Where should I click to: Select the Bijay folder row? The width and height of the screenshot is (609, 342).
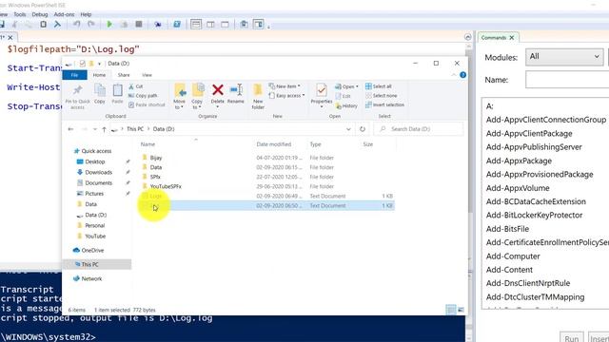(x=267, y=158)
